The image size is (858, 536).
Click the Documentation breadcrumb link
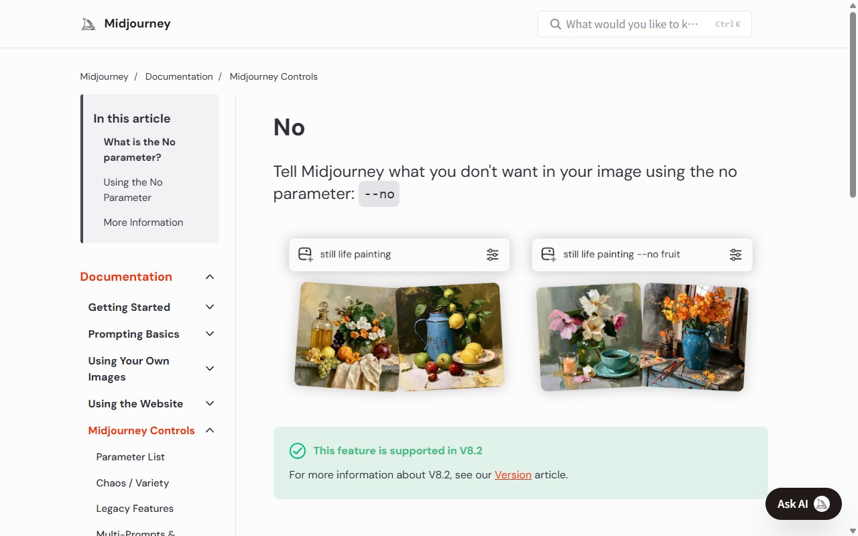click(x=179, y=76)
